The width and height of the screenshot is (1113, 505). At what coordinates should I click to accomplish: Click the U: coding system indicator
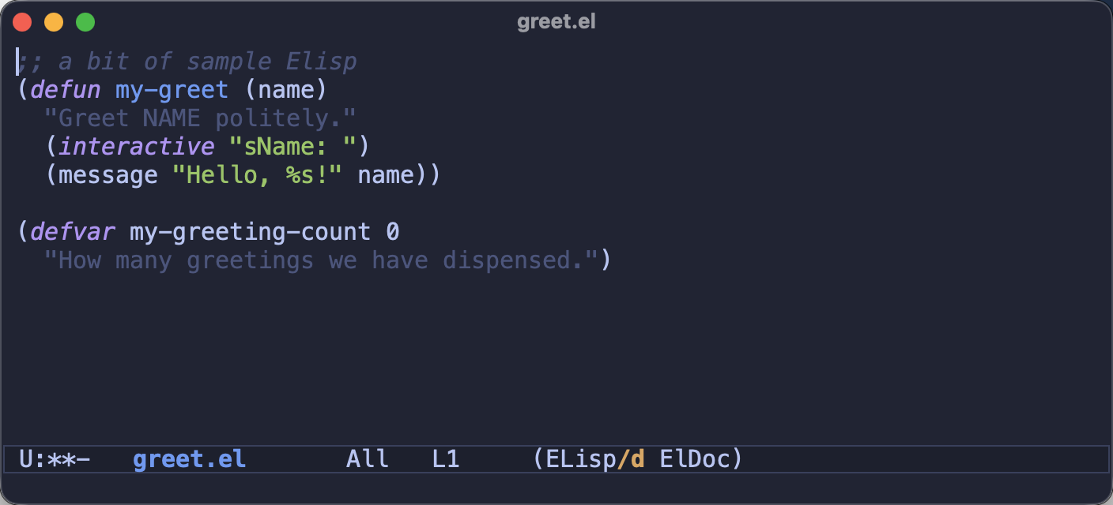point(33,459)
